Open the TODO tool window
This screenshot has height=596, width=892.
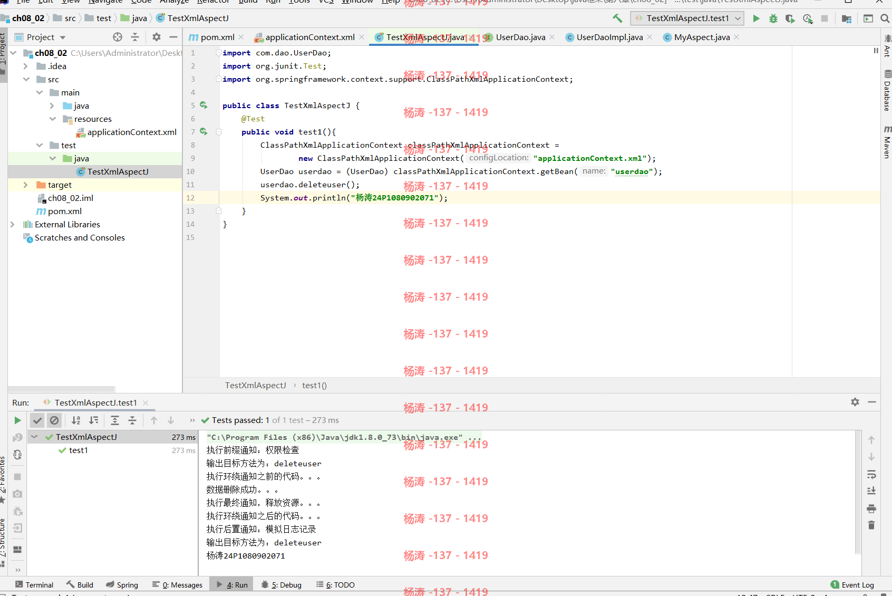click(335, 584)
